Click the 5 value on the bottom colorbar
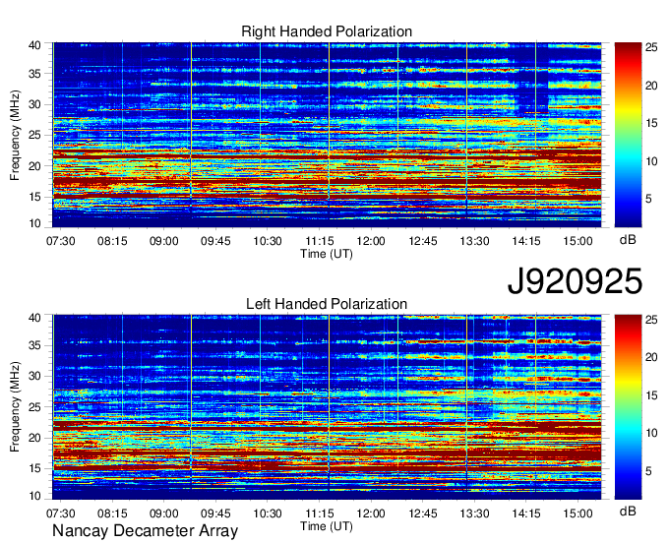This screenshot has height=543, width=669. click(x=648, y=471)
